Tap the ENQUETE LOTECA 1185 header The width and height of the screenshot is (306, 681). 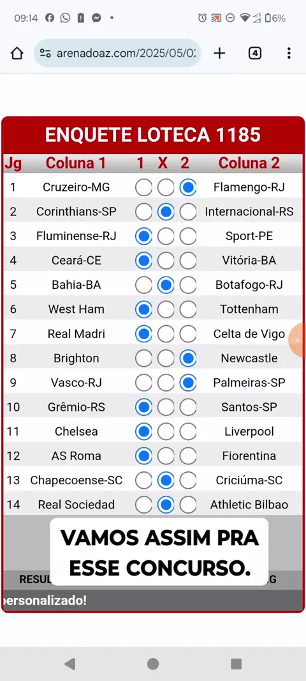coord(153,135)
